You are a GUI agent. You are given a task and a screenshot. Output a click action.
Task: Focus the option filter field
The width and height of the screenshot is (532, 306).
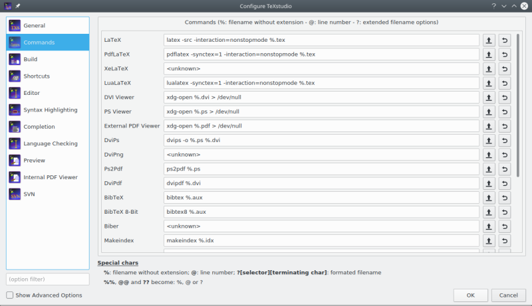[x=48, y=279]
